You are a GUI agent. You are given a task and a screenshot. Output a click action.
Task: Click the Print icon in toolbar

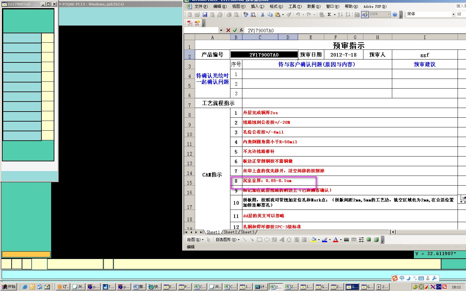229,15
